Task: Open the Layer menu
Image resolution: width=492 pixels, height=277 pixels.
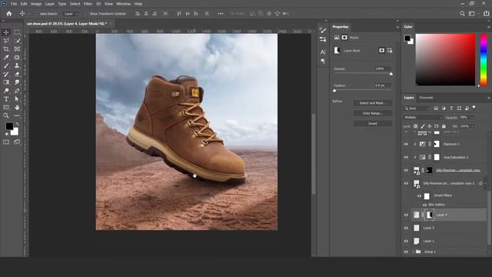Action: (49, 4)
